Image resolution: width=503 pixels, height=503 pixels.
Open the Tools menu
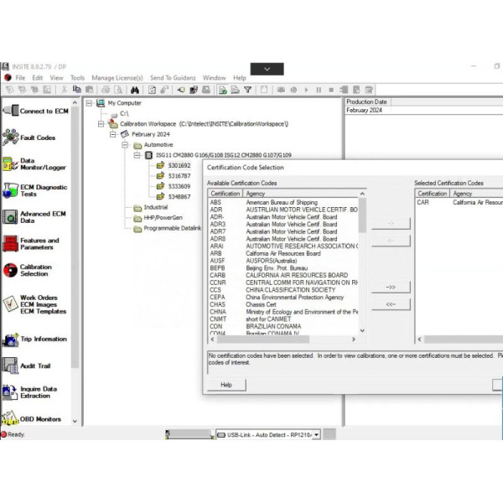77,78
